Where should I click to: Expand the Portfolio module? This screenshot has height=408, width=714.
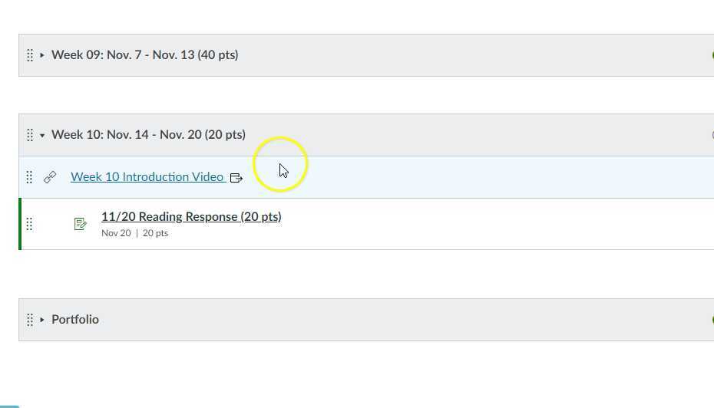coord(42,320)
